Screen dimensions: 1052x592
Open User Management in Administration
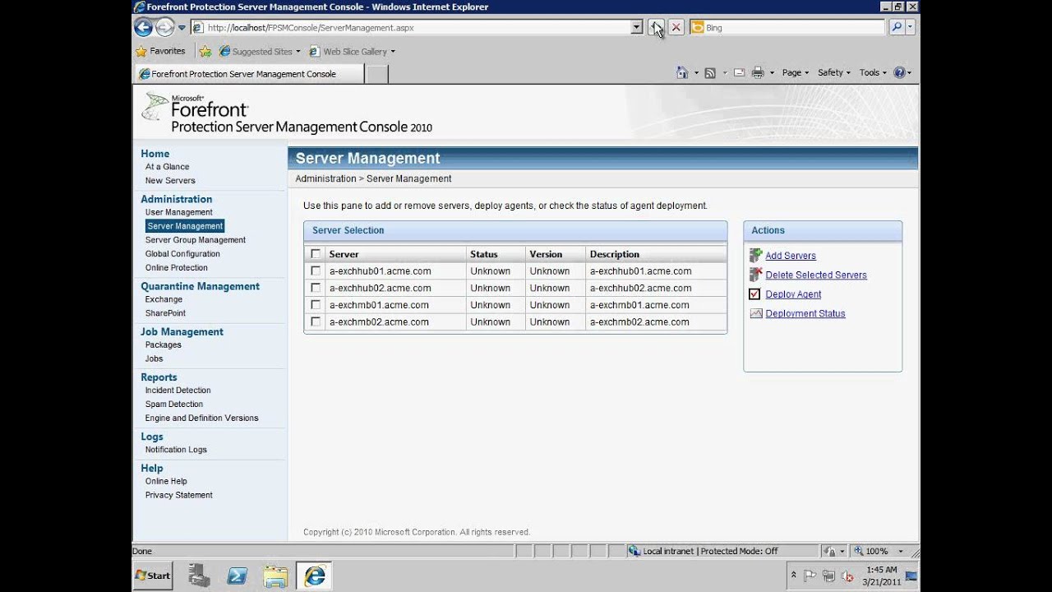click(x=179, y=212)
